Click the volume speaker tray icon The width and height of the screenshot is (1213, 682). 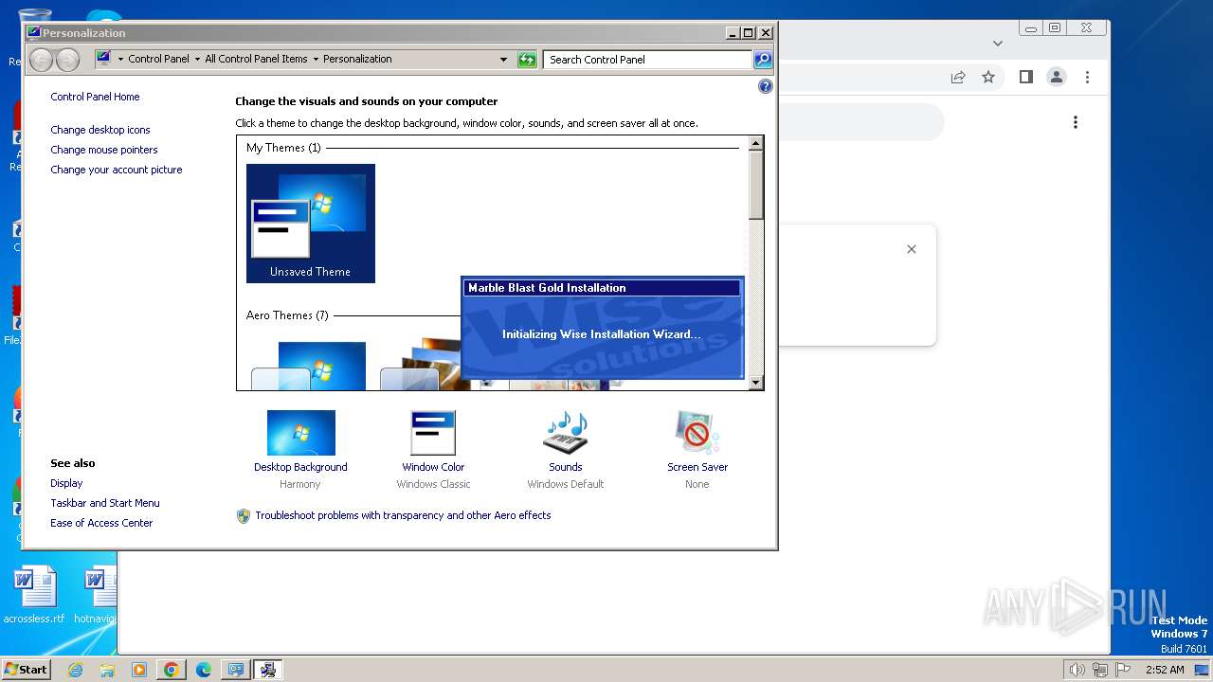click(x=1077, y=670)
